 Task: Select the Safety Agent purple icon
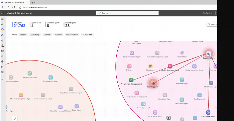click(x=77, y=106)
